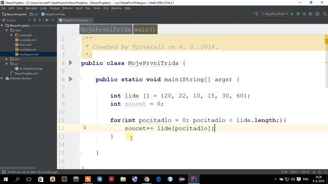Click MojePrvniTrida breadcrumb in navigation bar
The height and width of the screenshot is (184, 328).
click(53, 14)
